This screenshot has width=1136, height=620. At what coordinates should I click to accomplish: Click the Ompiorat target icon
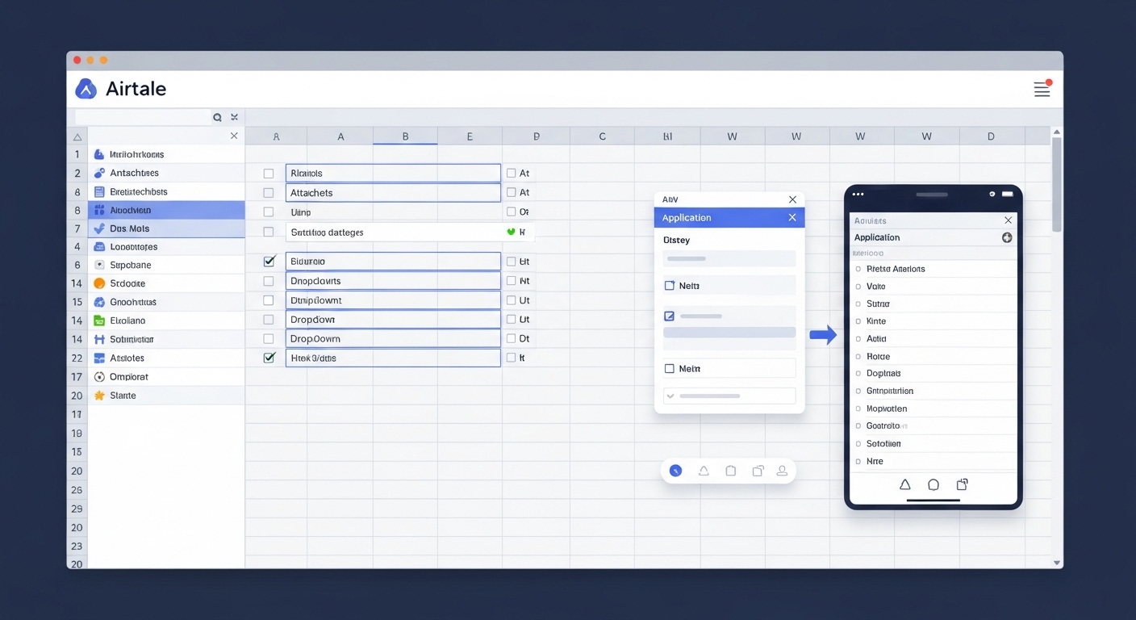pos(99,377)
